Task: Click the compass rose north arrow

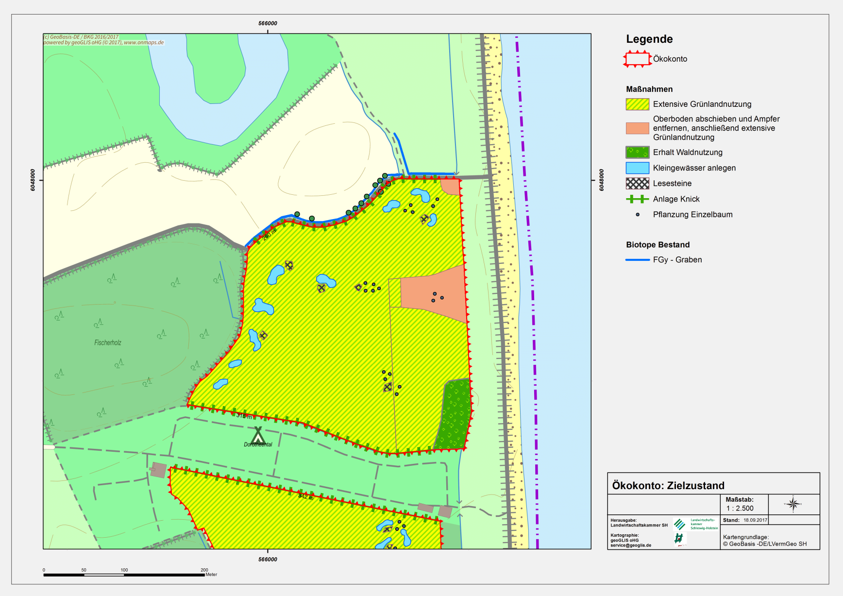Action: [793, 504]
